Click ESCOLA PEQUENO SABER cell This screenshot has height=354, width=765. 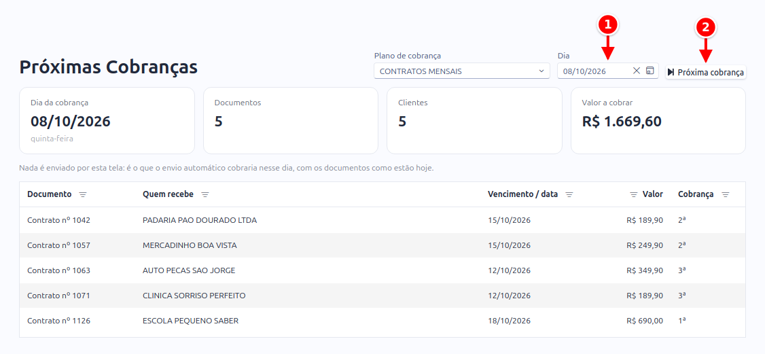click(191, 321)
